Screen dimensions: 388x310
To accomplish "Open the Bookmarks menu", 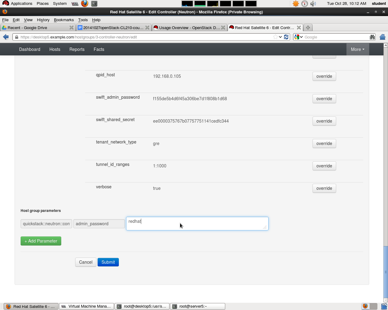I will pyautogui.click(x=64, y=20).
